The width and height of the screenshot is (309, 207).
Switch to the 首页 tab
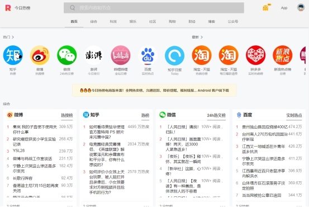tap(74, 21)
